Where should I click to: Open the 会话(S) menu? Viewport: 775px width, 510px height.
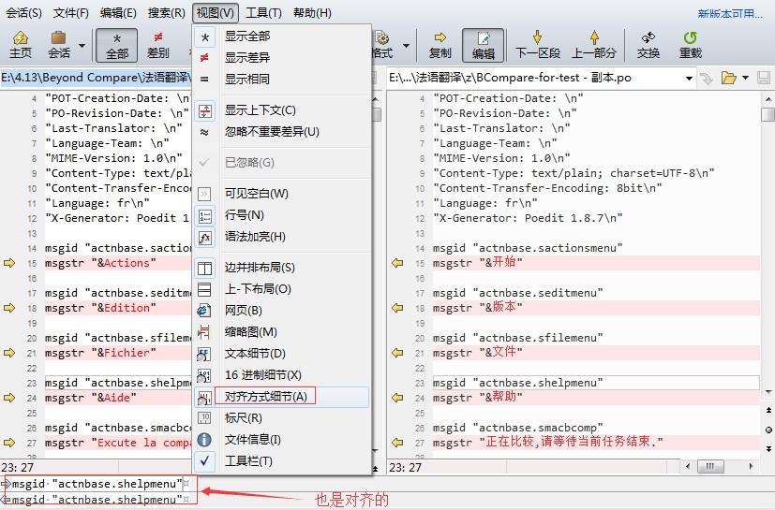pos(23,13)
